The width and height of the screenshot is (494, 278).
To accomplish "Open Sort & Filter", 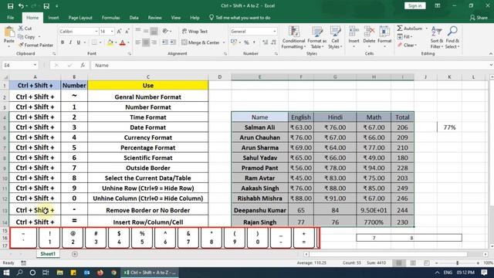I will 437,38.
